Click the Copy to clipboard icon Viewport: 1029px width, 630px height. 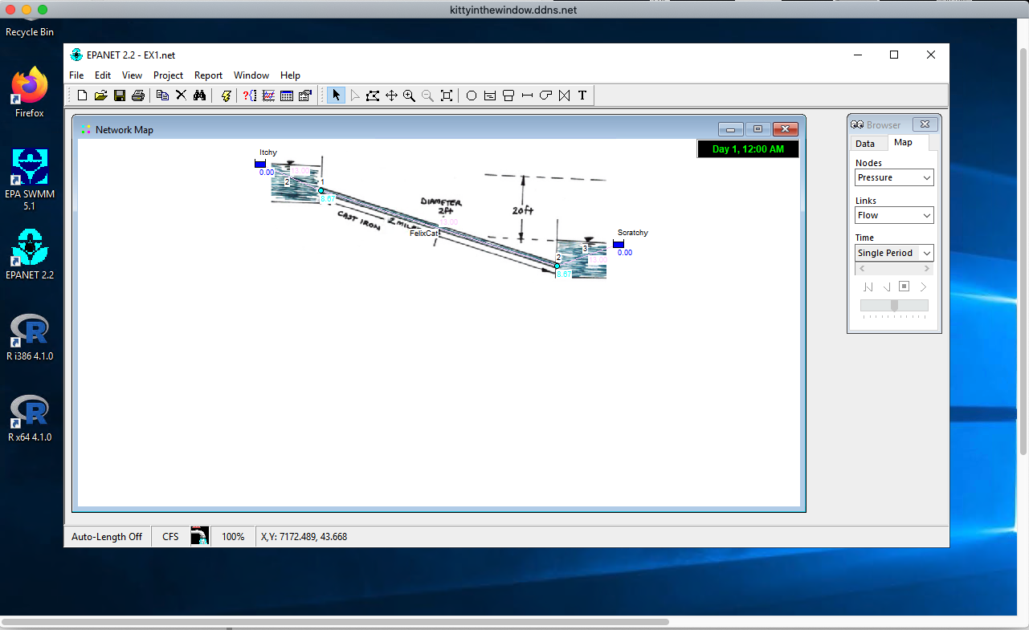pyautogui.click(x=162, y=96)
